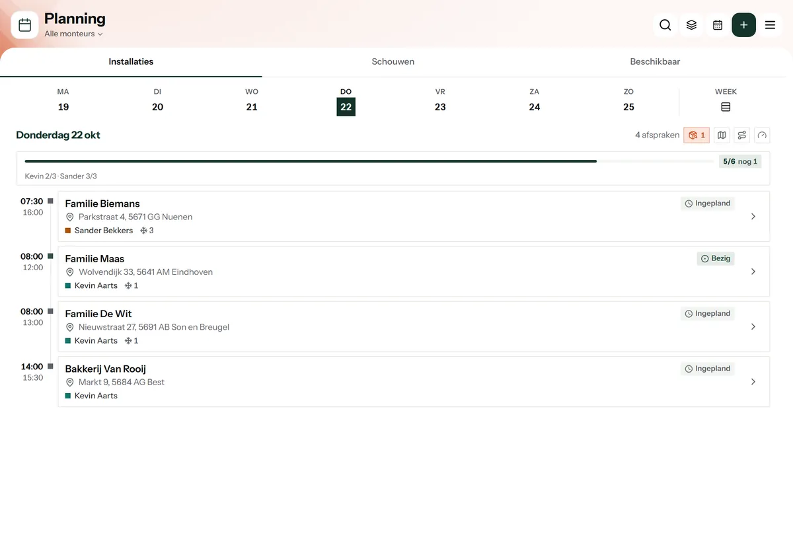The height and width of the screenshot is (551, 793).
Task: Click the orange Sander Bekkers color square
Action: pyautogui.click(x=68, y=231)
